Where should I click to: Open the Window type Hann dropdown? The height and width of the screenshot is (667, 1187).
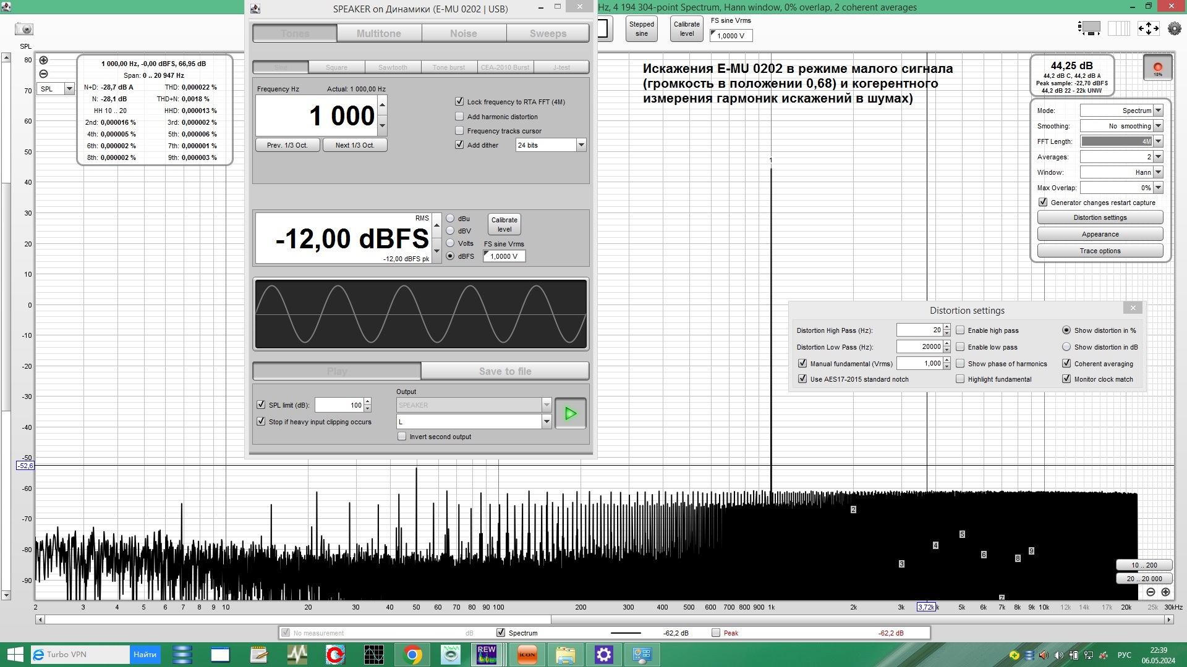tap(1158, 172)
